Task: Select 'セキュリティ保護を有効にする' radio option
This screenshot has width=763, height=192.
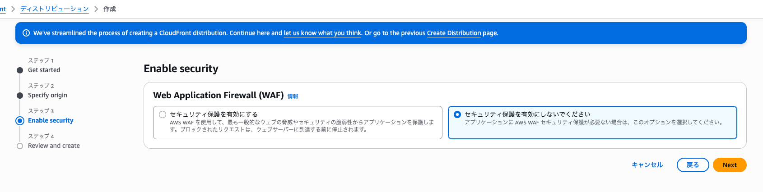Action: tap(163, 114)
